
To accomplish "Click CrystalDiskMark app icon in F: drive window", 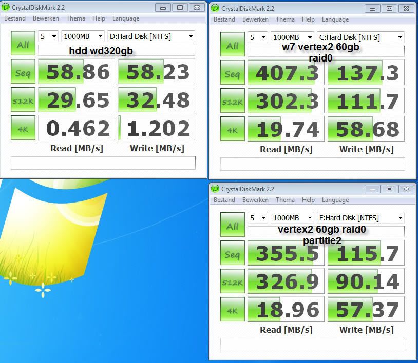I will (215, 189).
